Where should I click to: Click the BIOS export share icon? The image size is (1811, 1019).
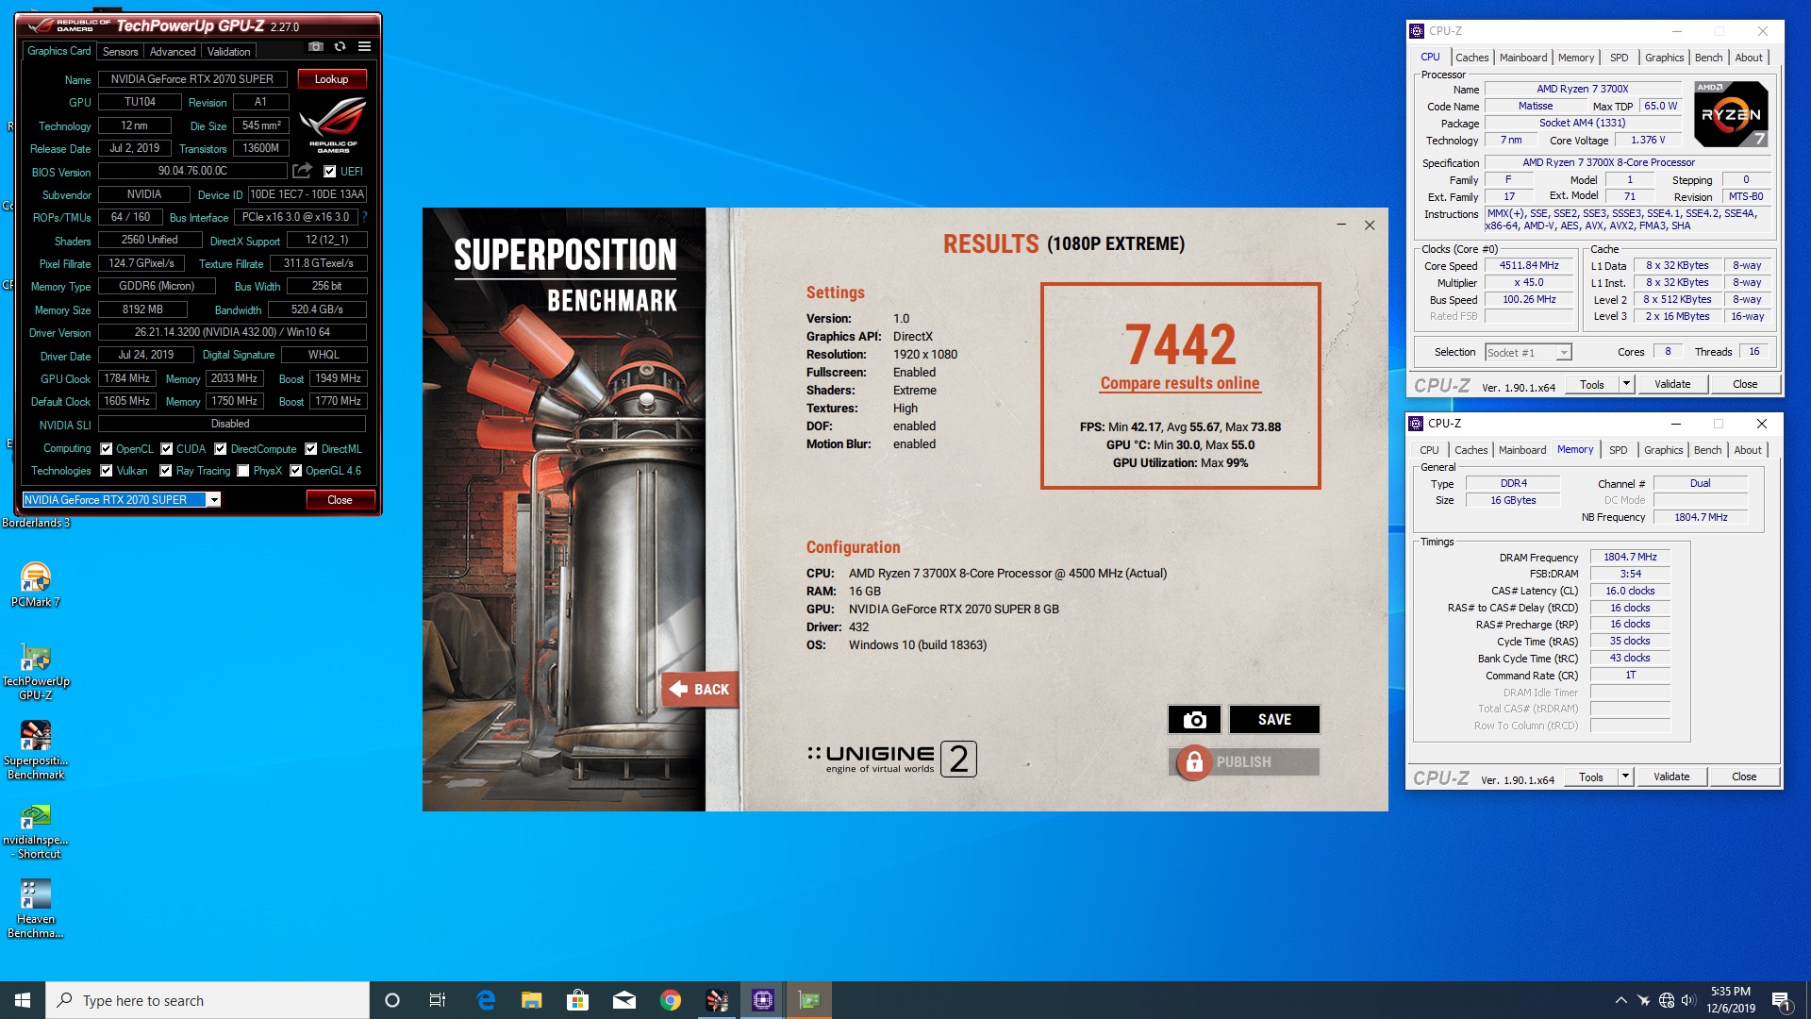[x=302, y=171]
